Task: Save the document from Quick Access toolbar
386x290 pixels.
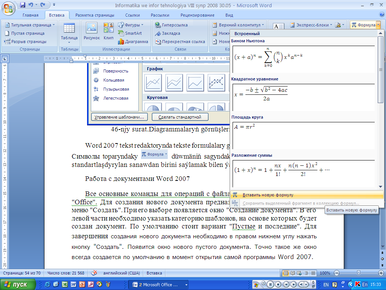Action: pos(23,5)
